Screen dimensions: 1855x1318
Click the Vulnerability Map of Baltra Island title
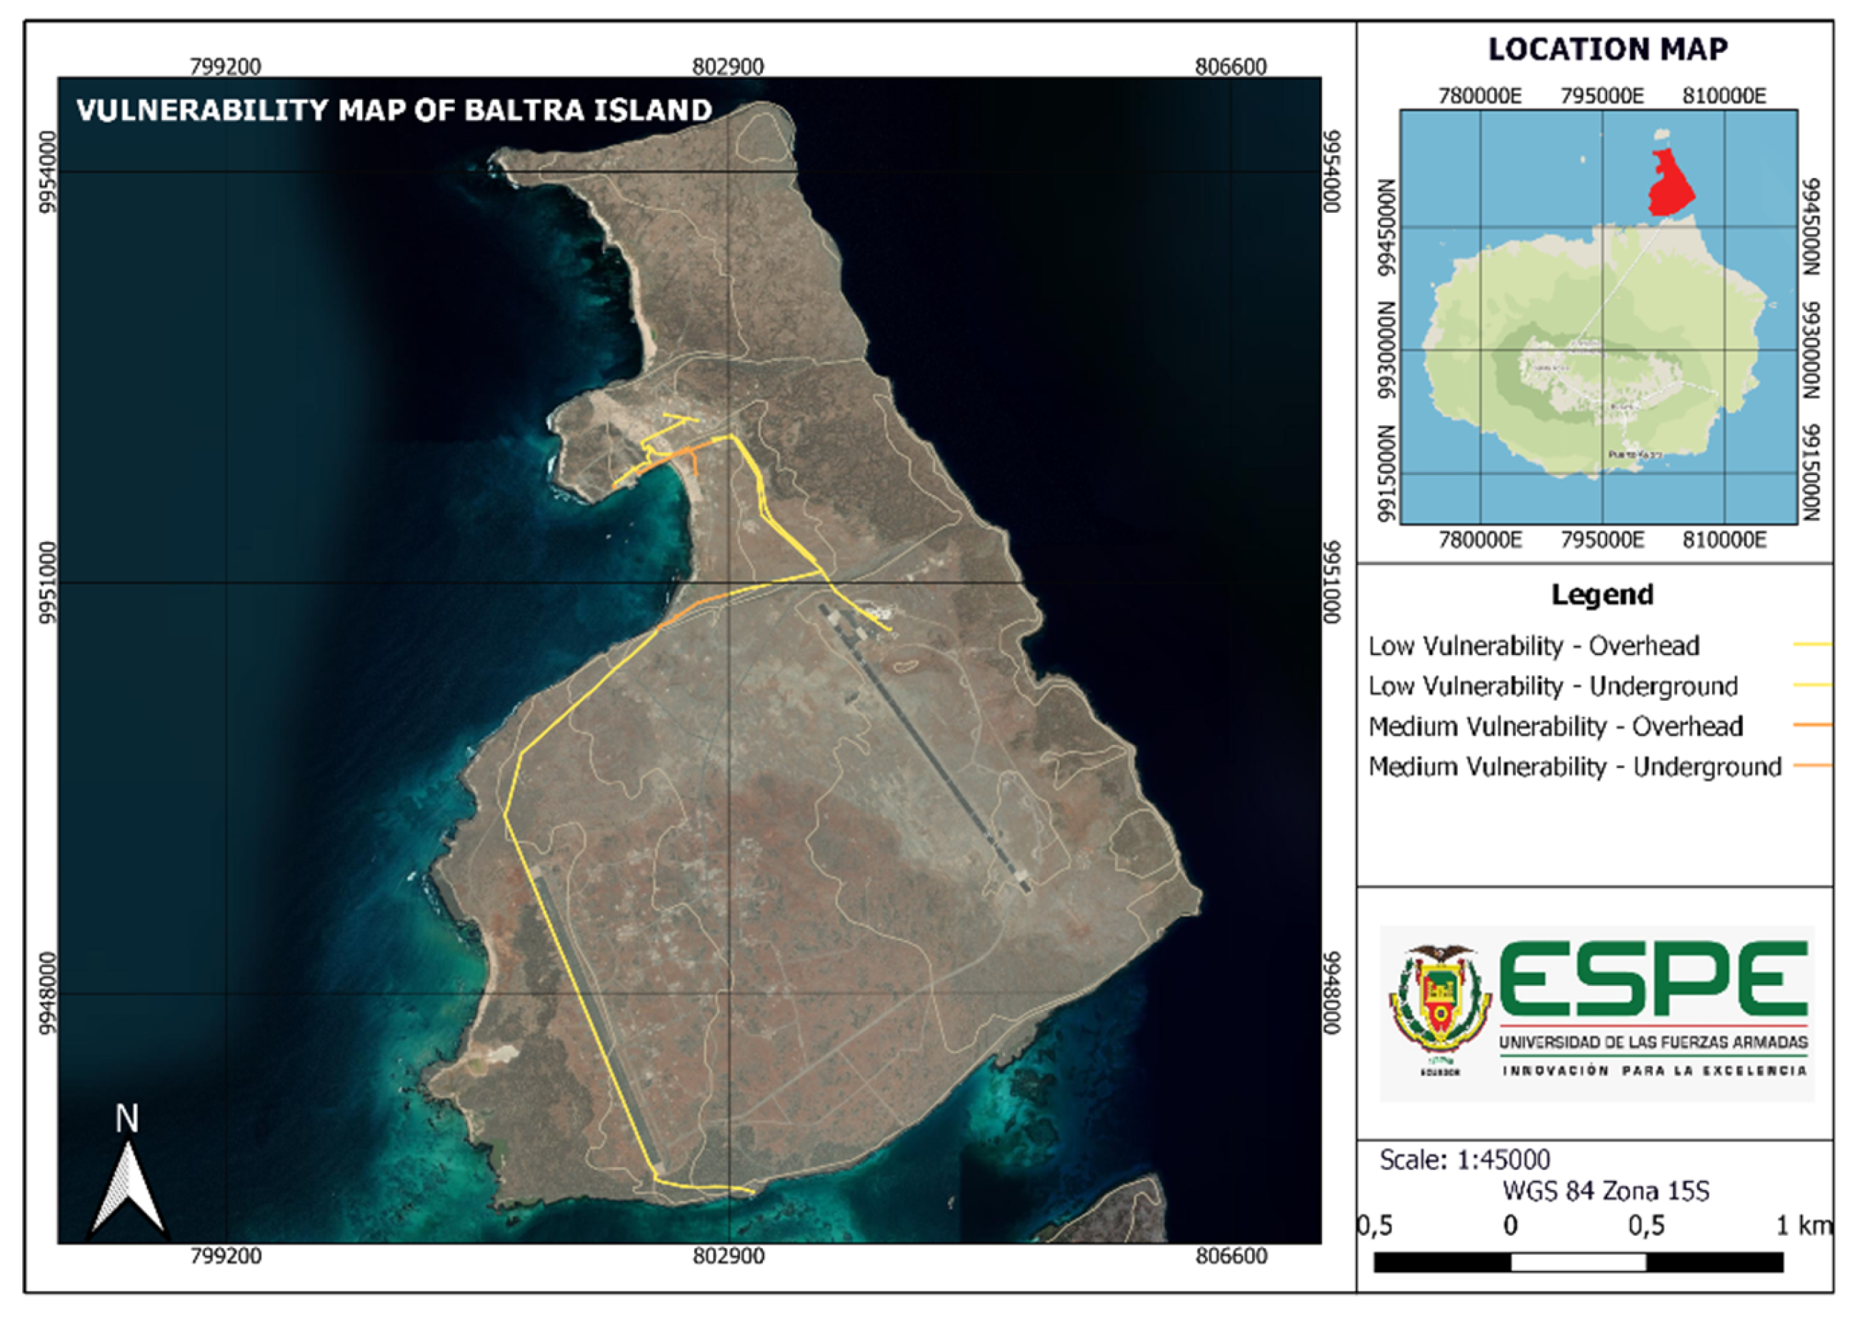(394, 111)
